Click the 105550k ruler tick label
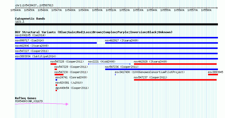225x118 pixels. pyautogui.click(x=166, y=10)
